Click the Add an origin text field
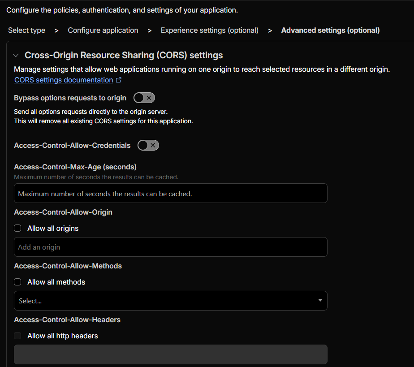The width and height of the screenshot is (414, 367). coord(171,247)
